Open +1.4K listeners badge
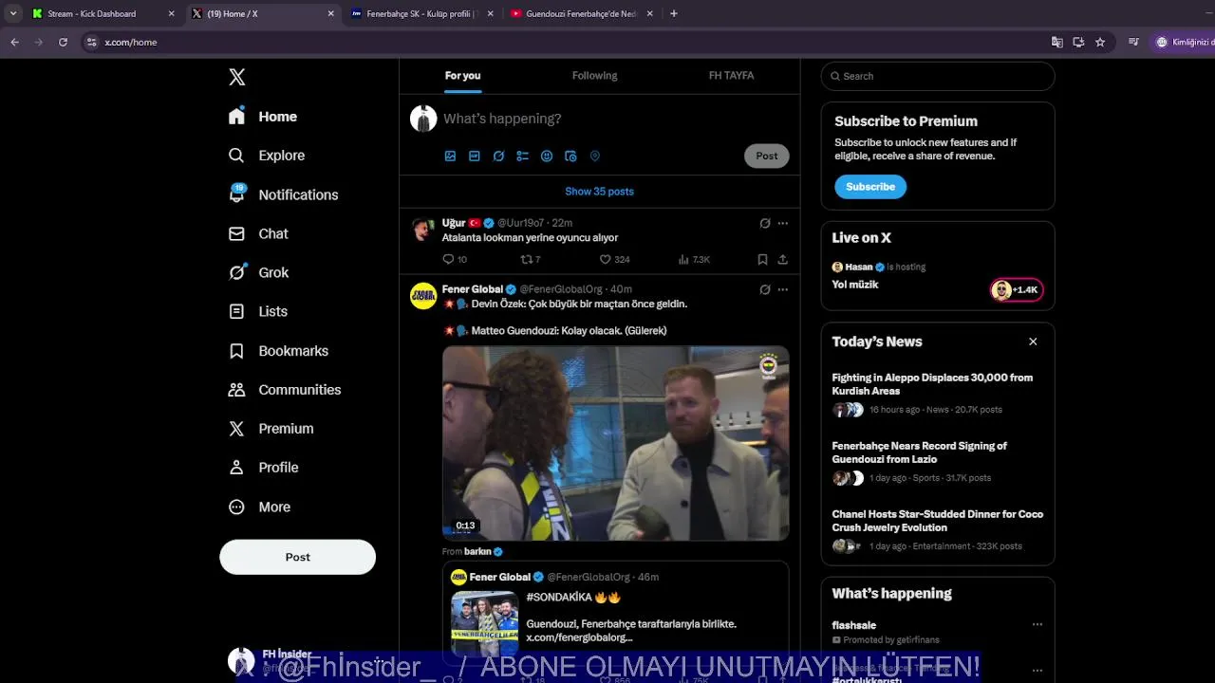Screen dimensions: 1215x683 (x=1017, y=289)
